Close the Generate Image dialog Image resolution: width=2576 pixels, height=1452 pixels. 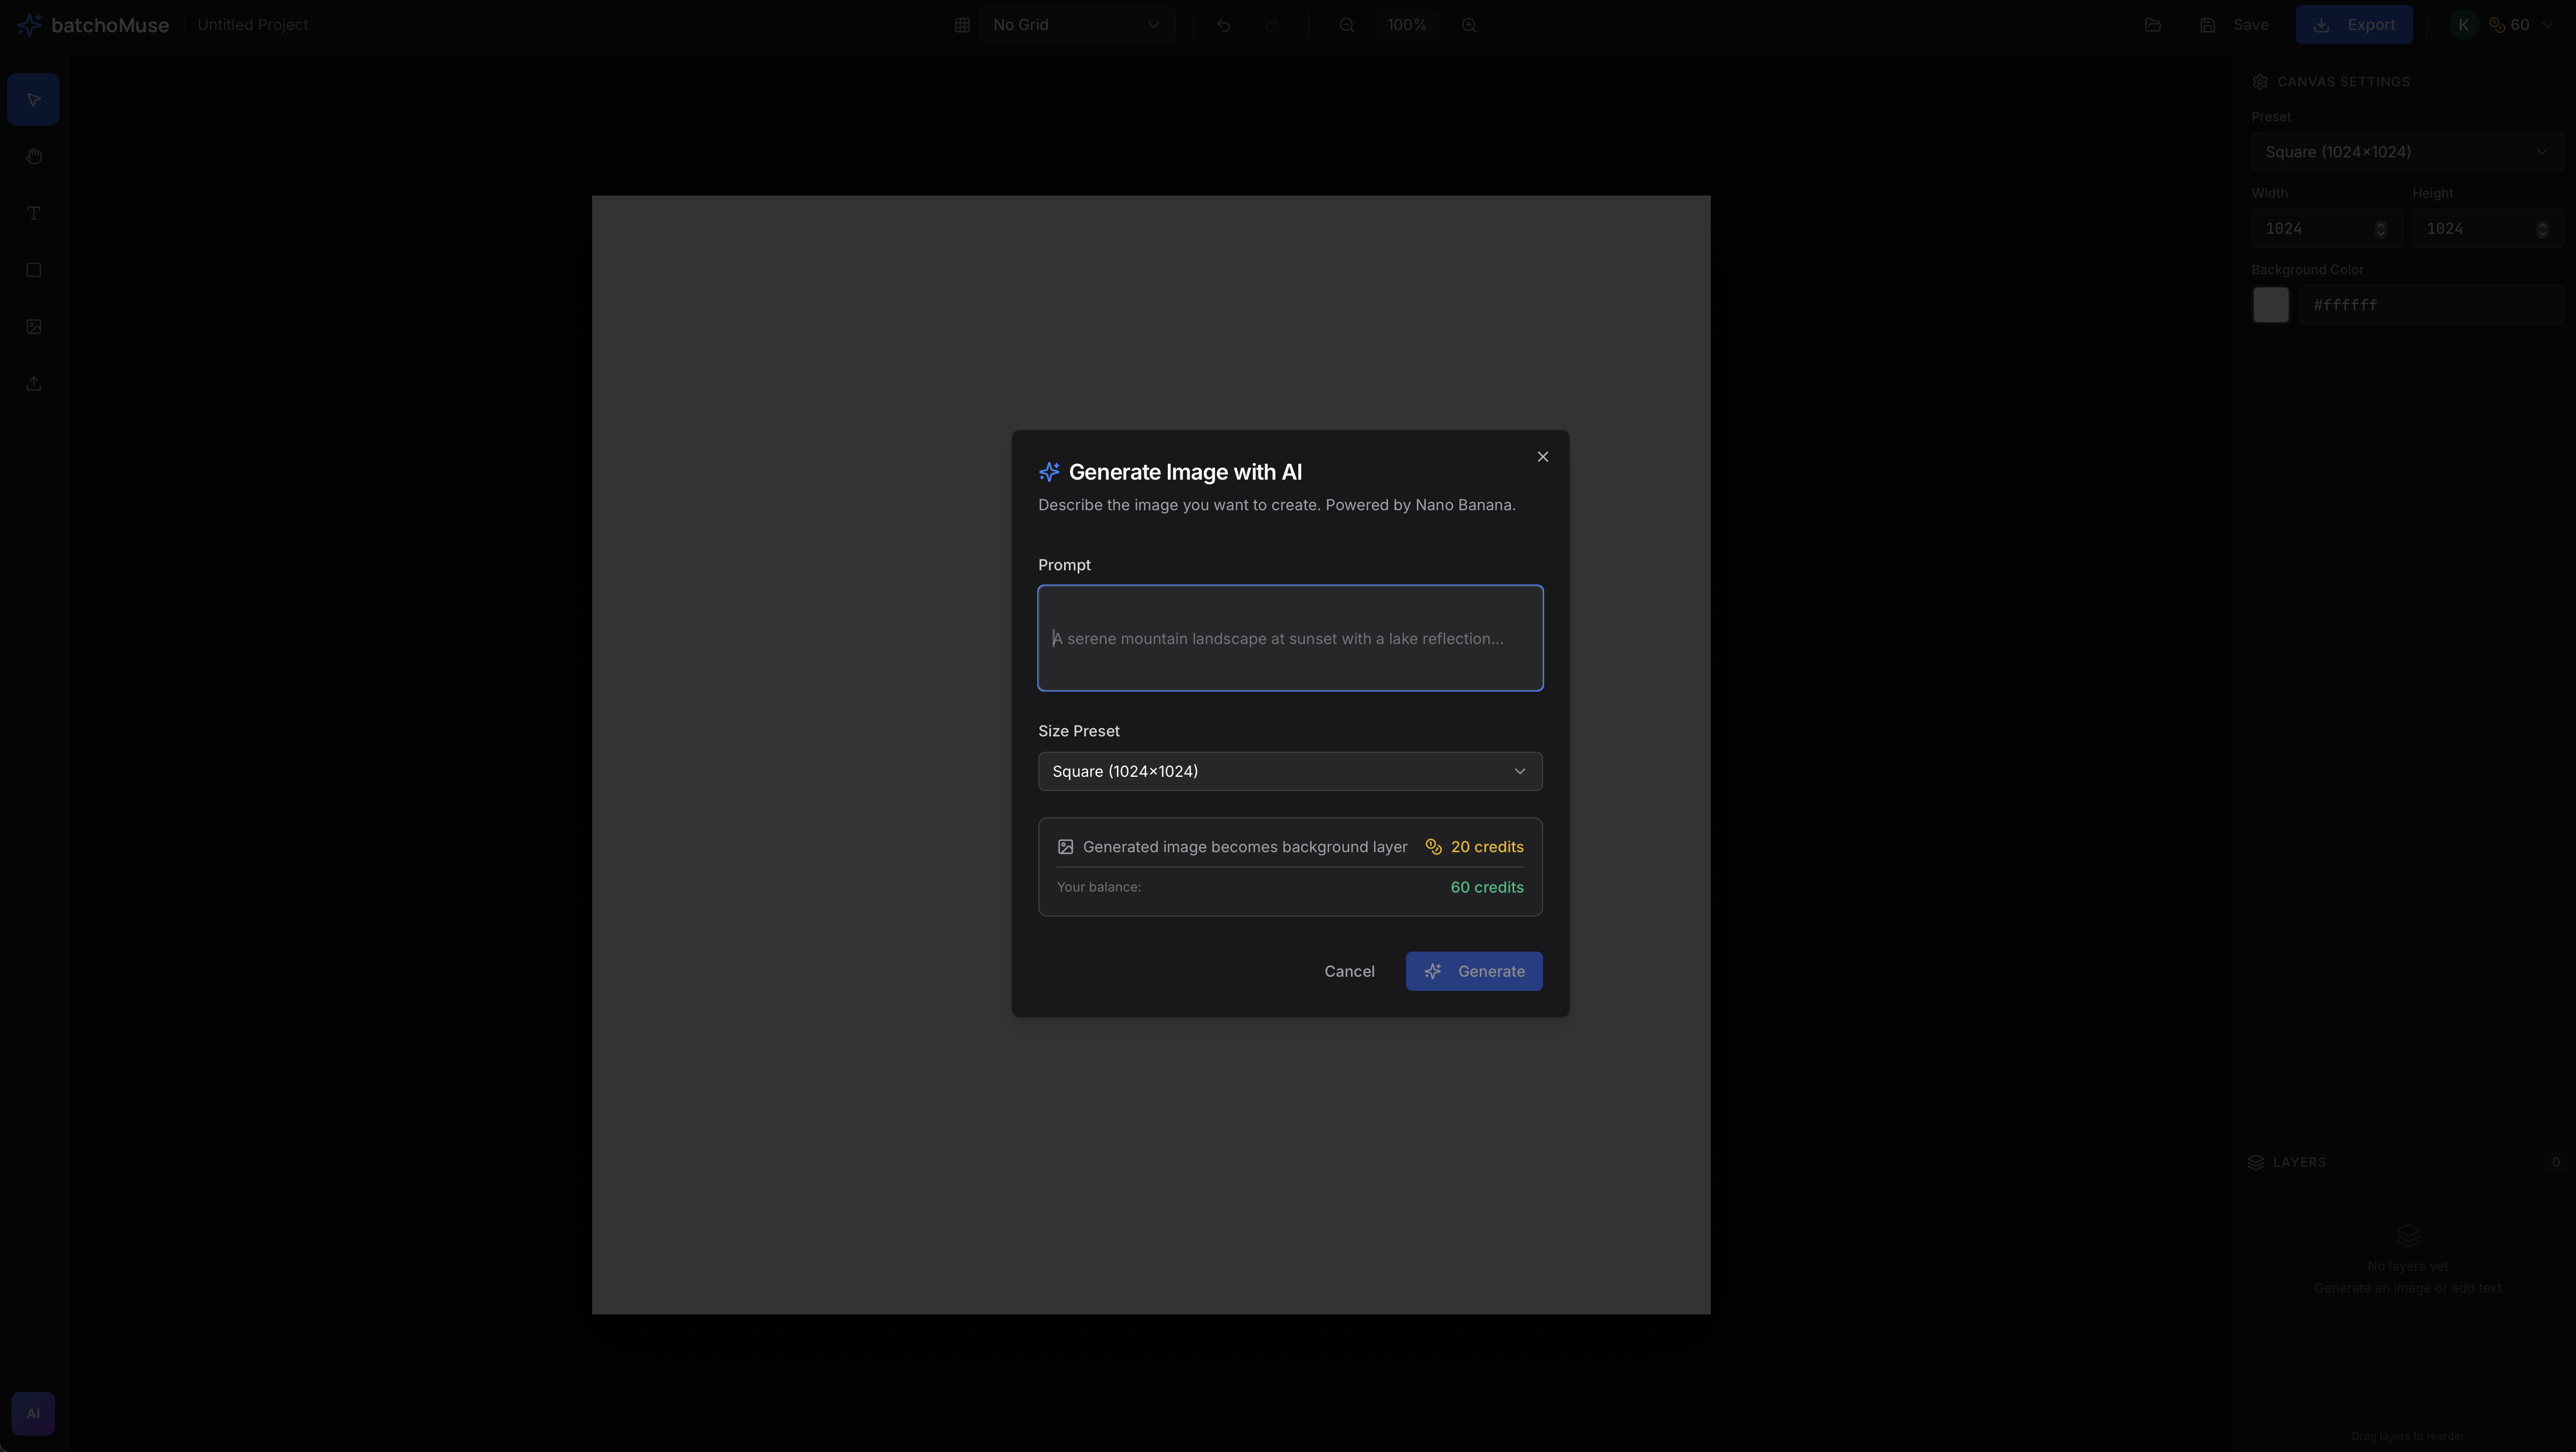click(1542, 457)
